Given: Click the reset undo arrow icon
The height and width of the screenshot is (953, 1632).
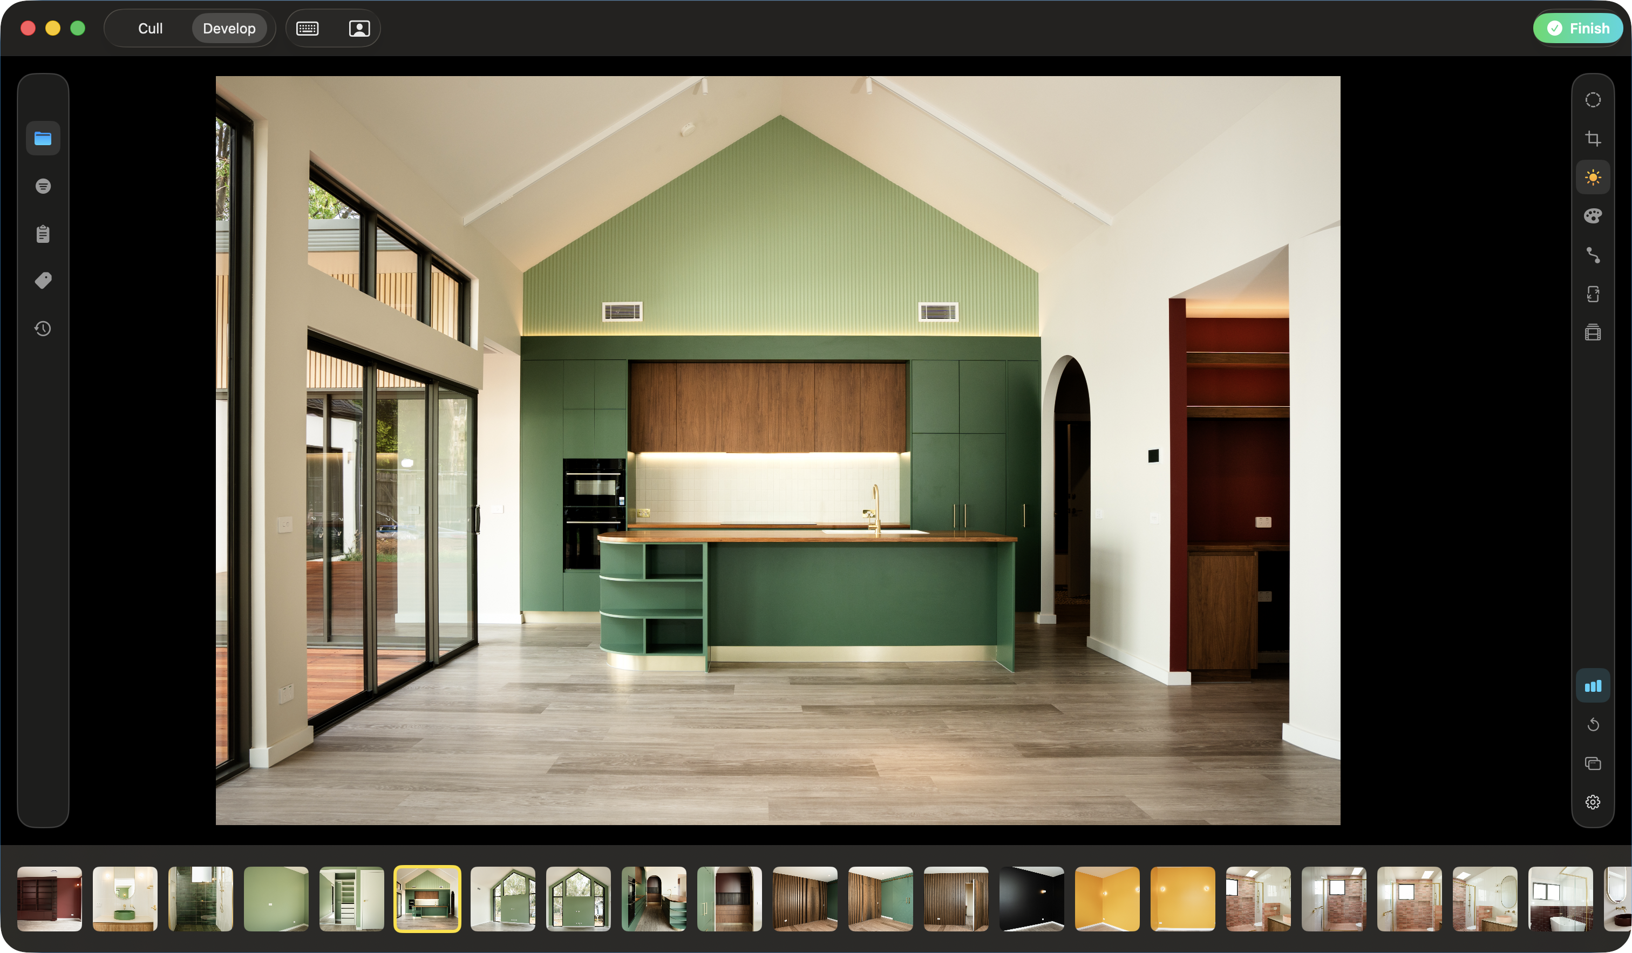Looking at the screenshot, I should click(1593, 724).
